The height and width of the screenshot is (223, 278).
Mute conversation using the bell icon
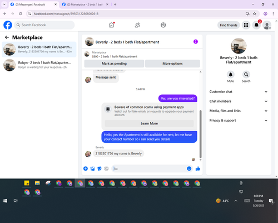231,75
